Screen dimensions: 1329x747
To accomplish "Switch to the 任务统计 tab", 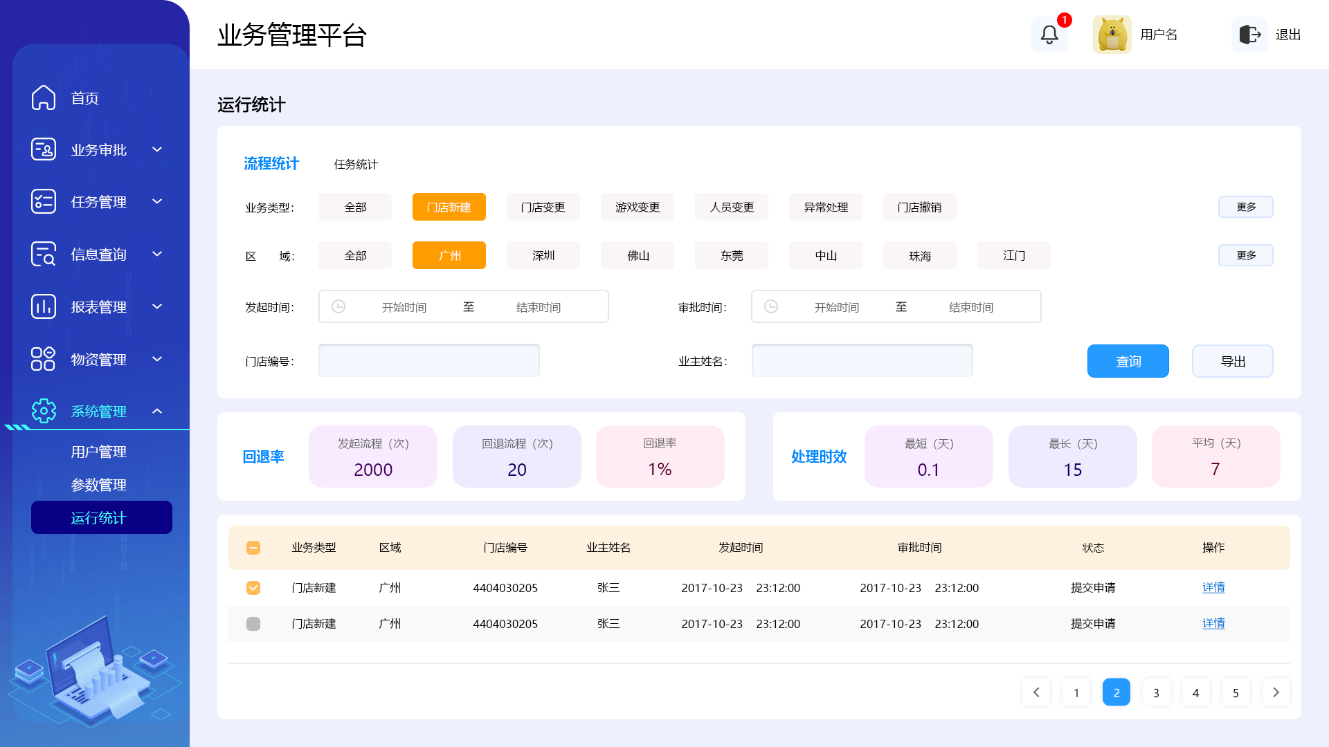I will (x=356, y=165).
